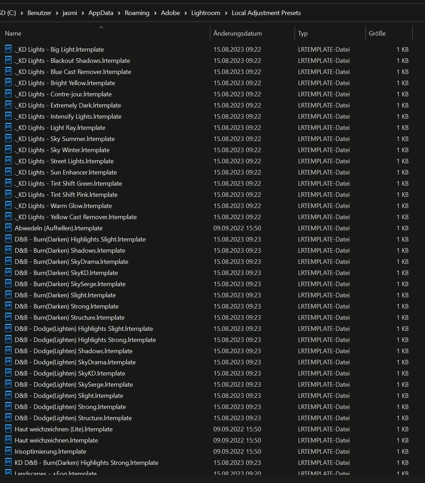Click the Lrc icon beside Irisoptimierung.lrtemplate

8,451
